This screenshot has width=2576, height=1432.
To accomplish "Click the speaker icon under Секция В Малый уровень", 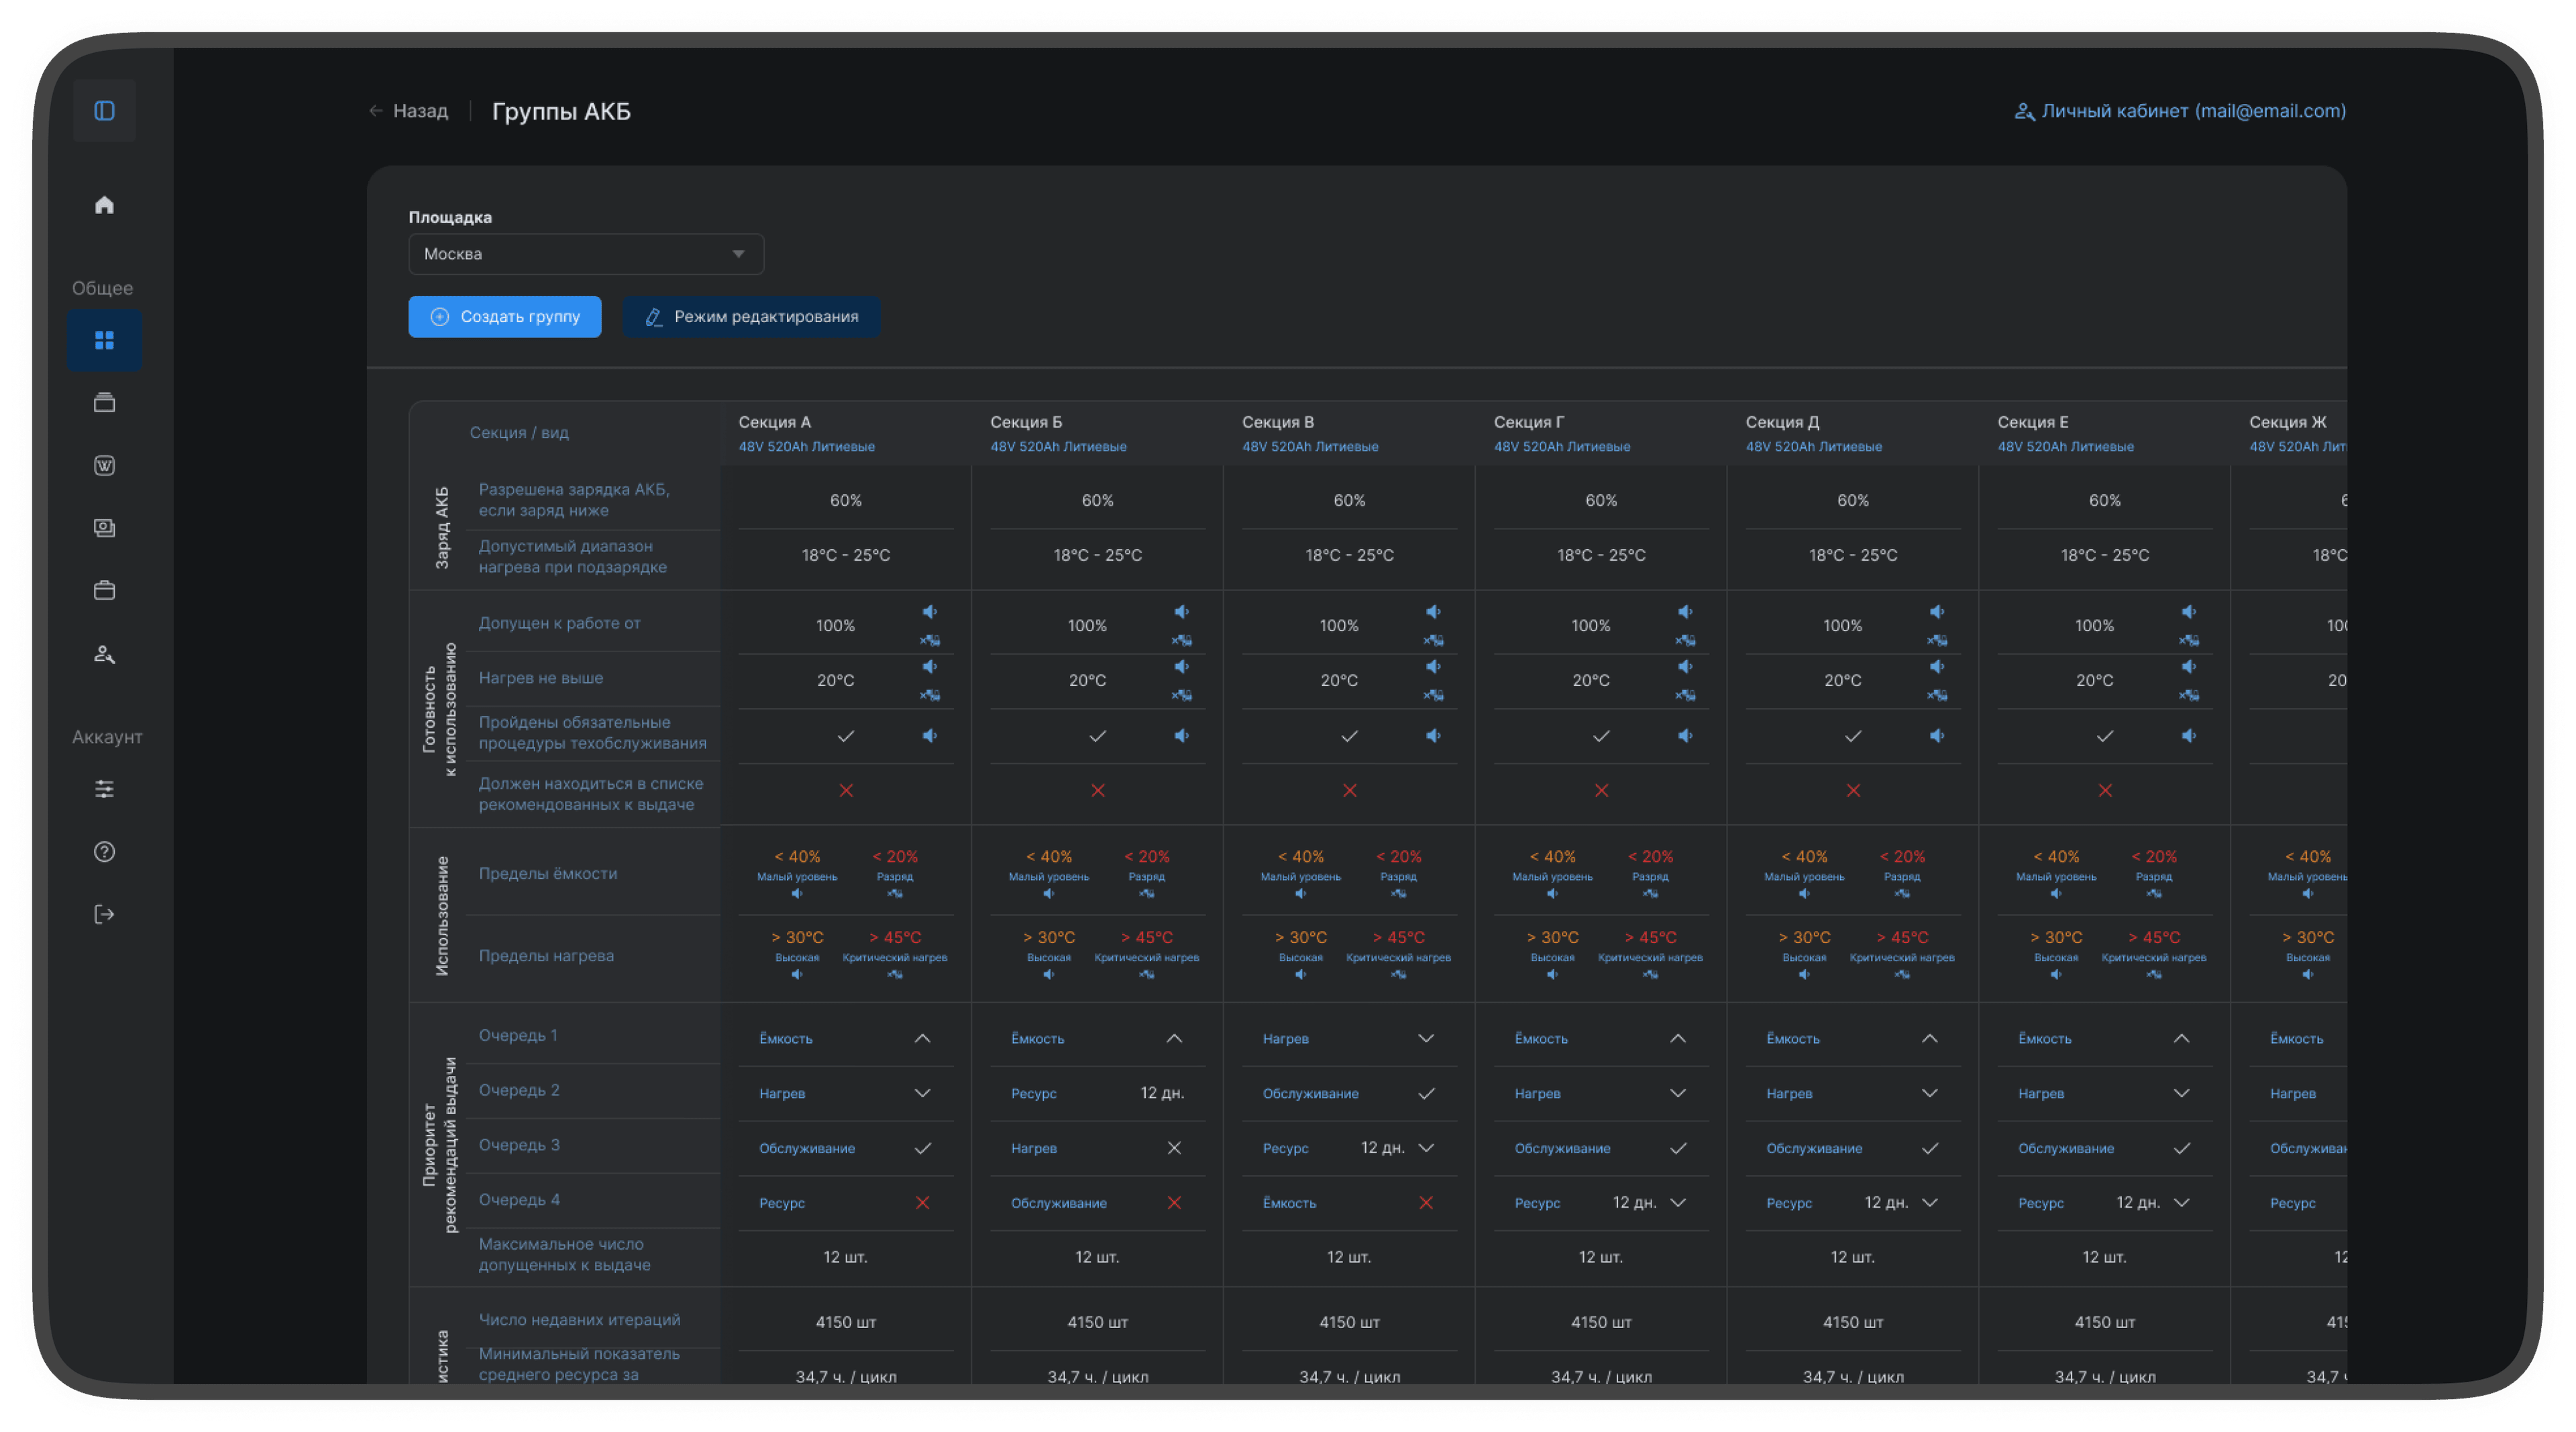I will (1300, 894).
